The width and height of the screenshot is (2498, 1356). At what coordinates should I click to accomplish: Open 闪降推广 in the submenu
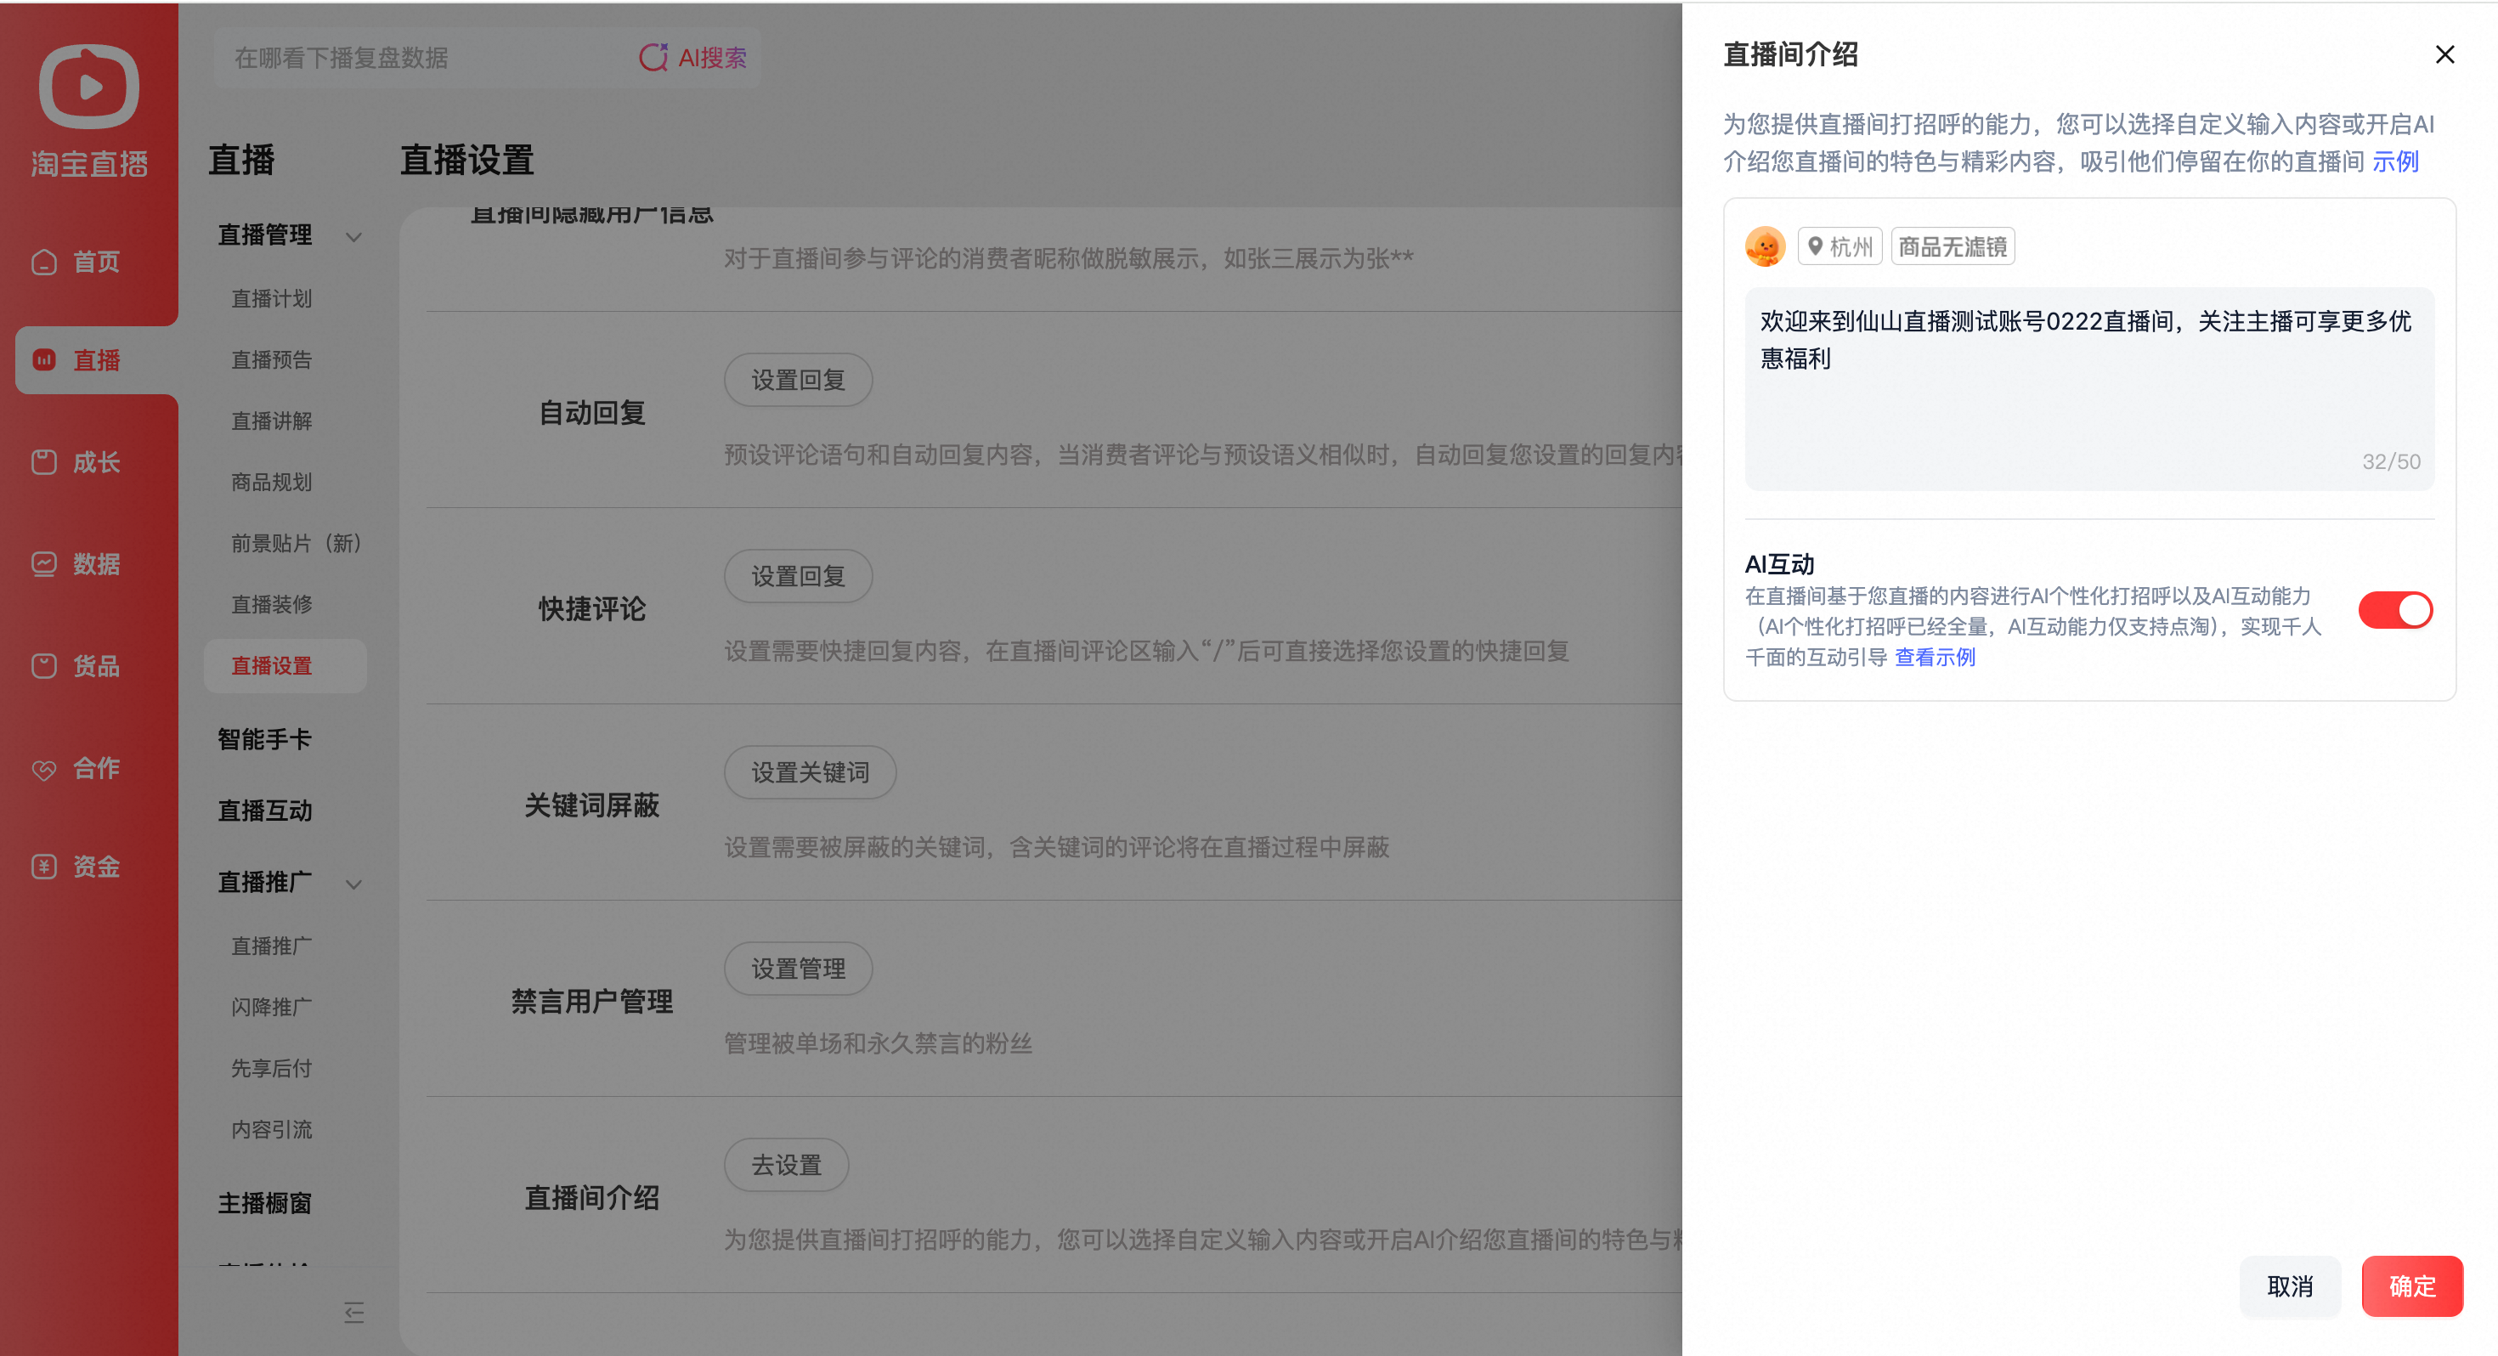pyautogui.click(x=272, y=1007)
